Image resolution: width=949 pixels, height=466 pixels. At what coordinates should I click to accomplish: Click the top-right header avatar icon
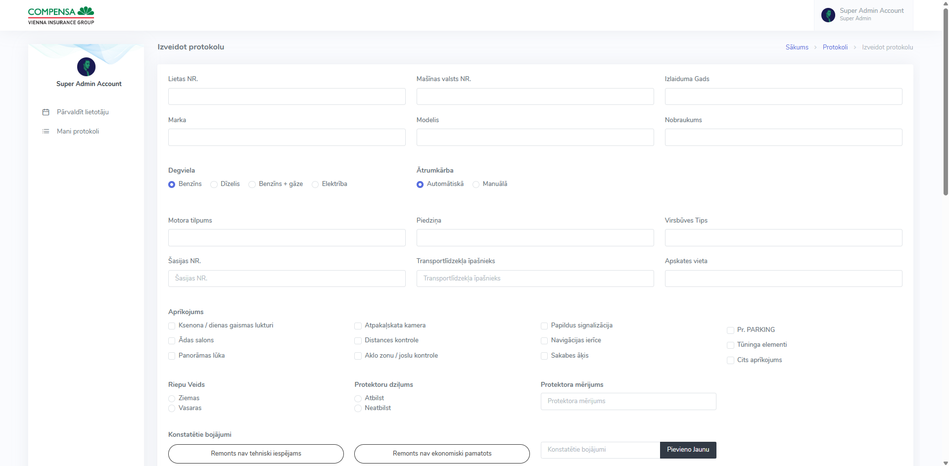click(x=828, y=15)
